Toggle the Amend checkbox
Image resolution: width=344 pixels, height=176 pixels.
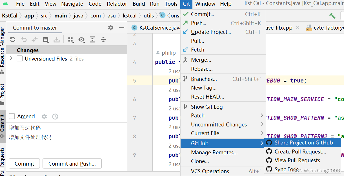(12, 116)
